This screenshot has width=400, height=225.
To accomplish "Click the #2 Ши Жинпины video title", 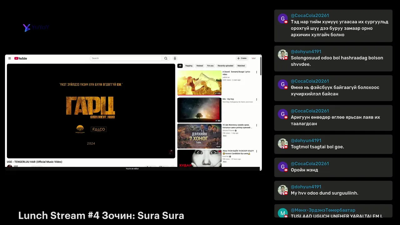I will point(237,126).
